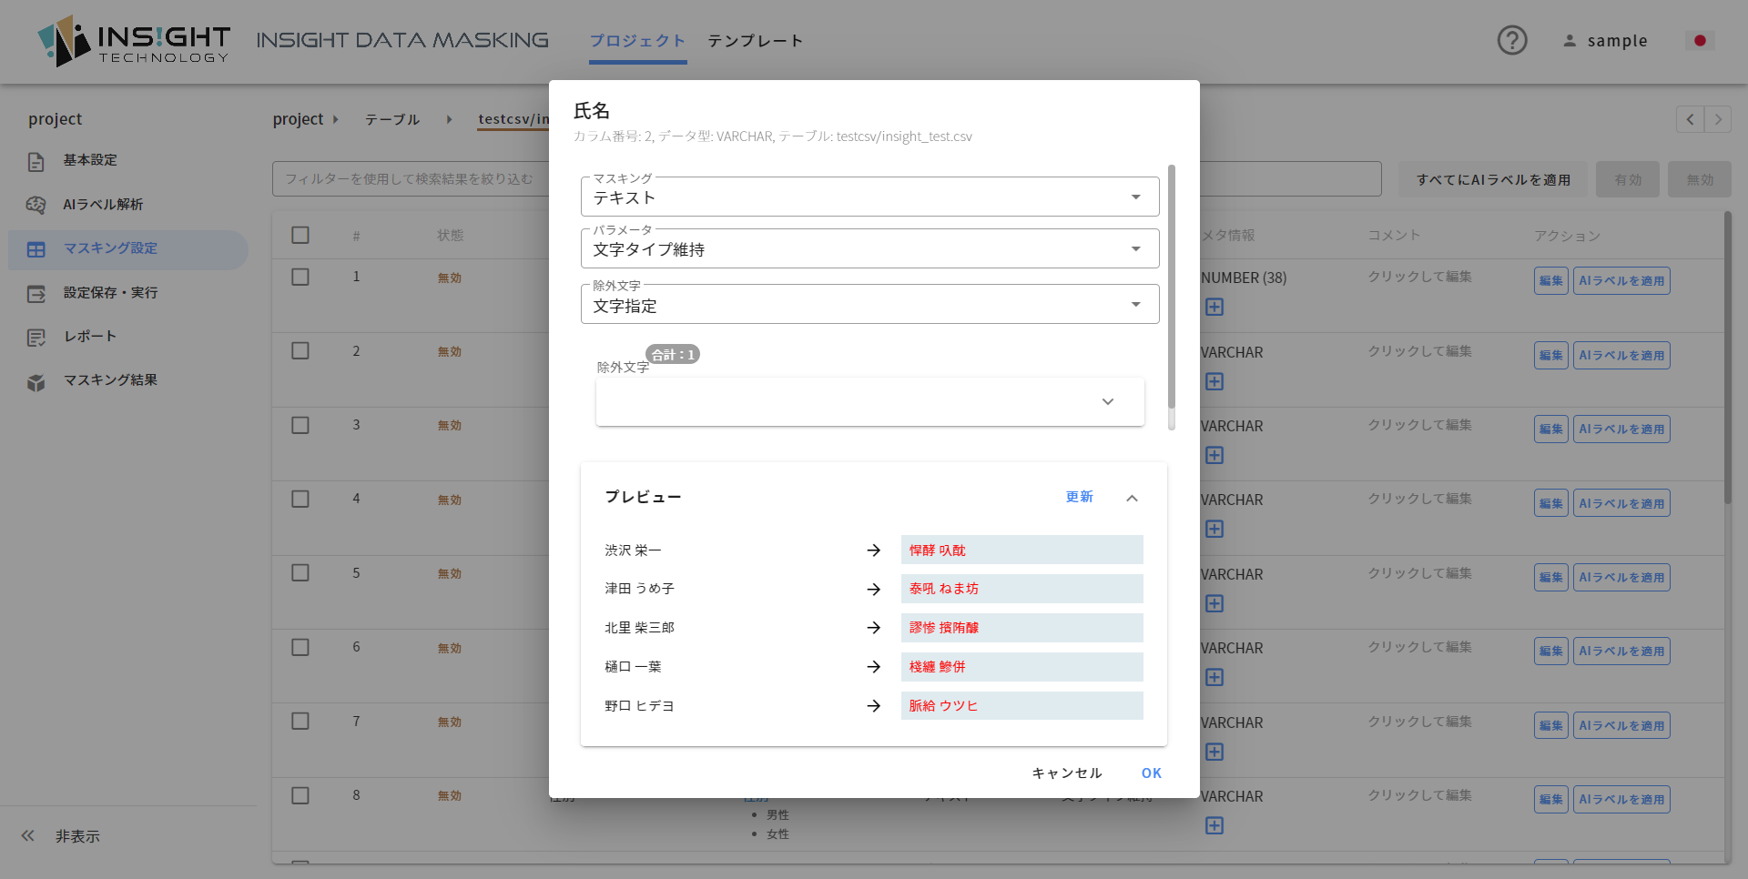Check the row 5 checkbox
The image size is (1748, 879).
coord(300,573)
